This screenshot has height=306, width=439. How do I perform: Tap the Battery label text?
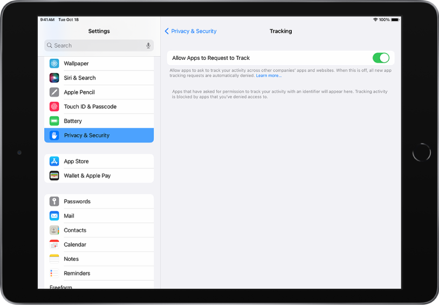pos(73,121)
